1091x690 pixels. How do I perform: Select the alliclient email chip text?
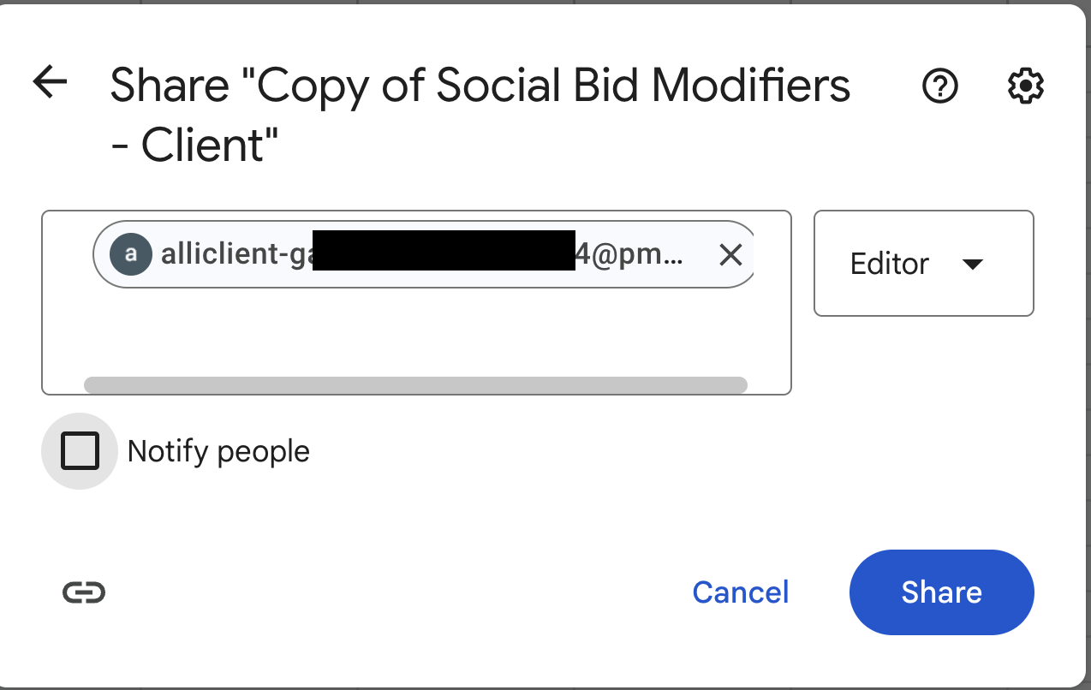(x=231, y=254)
